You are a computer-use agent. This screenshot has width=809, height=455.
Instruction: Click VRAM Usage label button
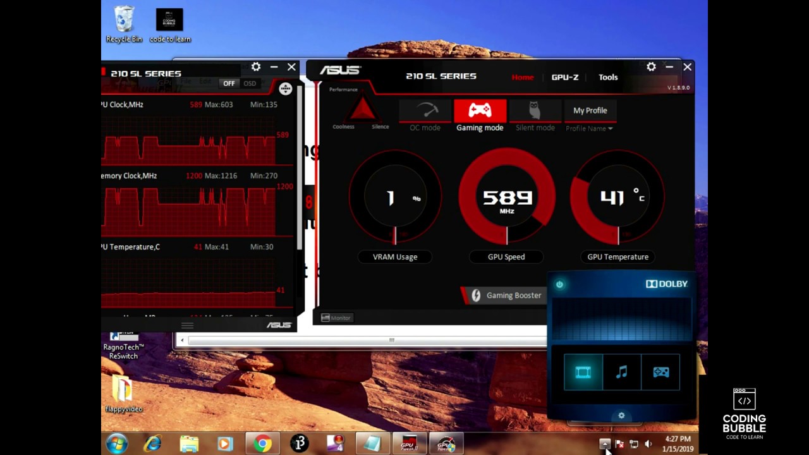pyautogui.click(x=395, y=257)
